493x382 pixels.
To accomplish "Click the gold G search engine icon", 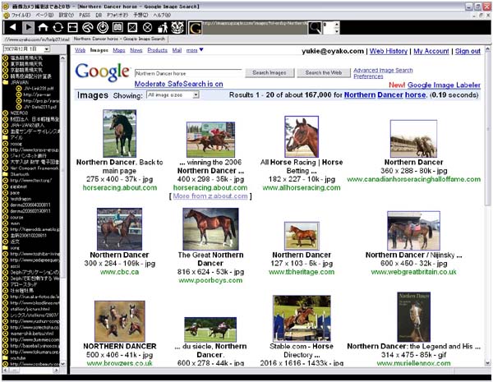I will (195, 28).
